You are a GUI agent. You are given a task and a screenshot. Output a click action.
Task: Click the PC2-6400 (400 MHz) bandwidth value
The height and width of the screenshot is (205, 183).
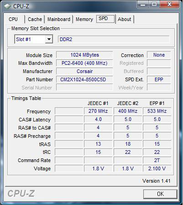tap(84, 63)
